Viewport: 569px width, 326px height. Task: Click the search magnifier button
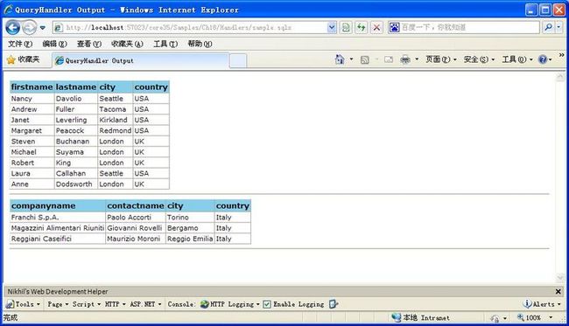548,27
